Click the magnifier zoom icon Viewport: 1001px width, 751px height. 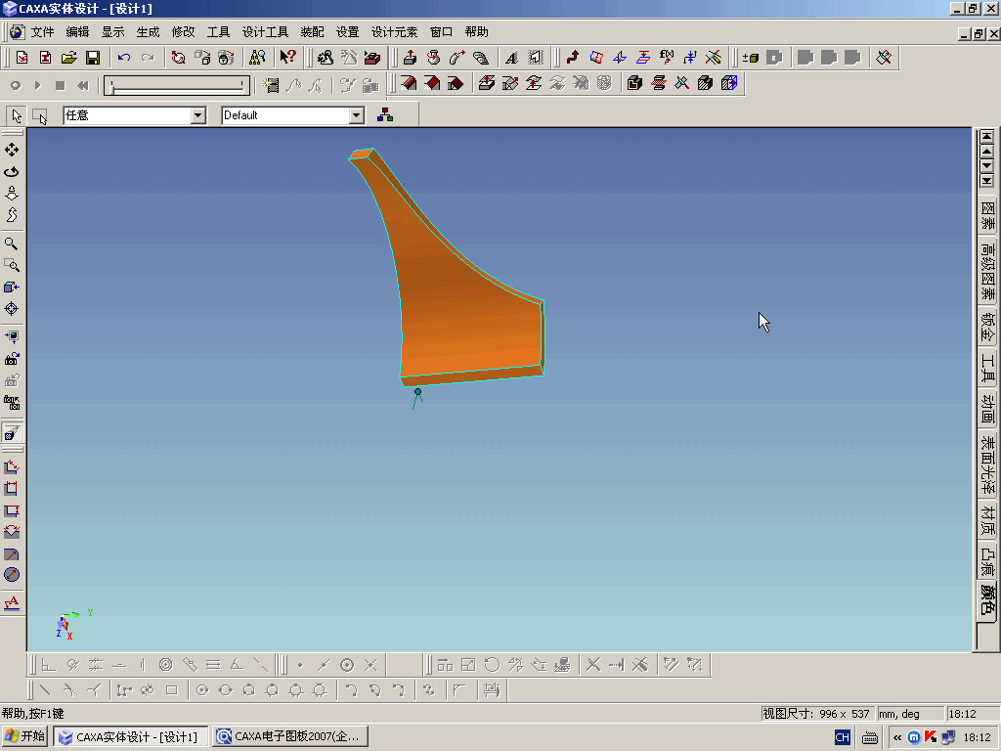pyautogui.click(x=12, y=243)
